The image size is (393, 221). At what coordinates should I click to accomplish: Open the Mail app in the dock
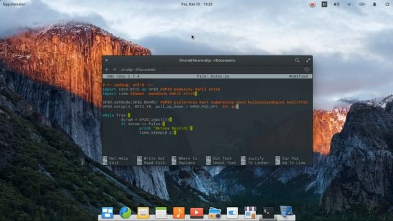point(143,213)
